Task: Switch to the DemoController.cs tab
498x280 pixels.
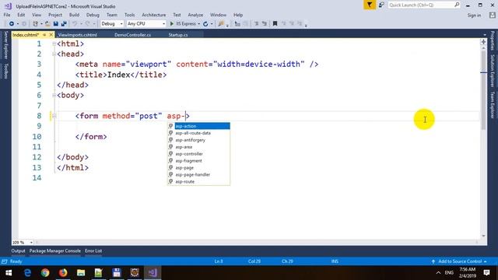Action: click(x=132, y=35)
